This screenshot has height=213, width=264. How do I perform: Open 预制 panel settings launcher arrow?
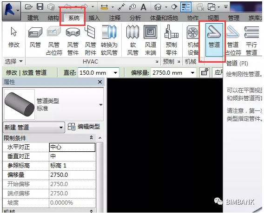point(179,62)
